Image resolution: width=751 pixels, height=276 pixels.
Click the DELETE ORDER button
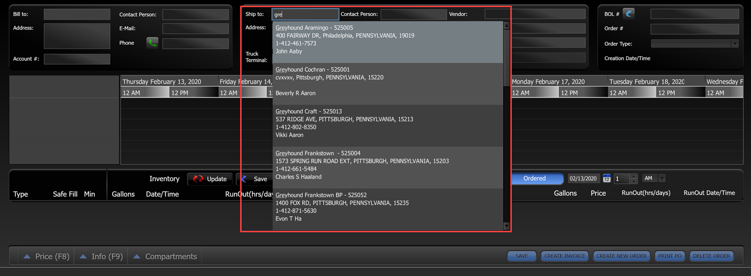(x=711, y=256)
